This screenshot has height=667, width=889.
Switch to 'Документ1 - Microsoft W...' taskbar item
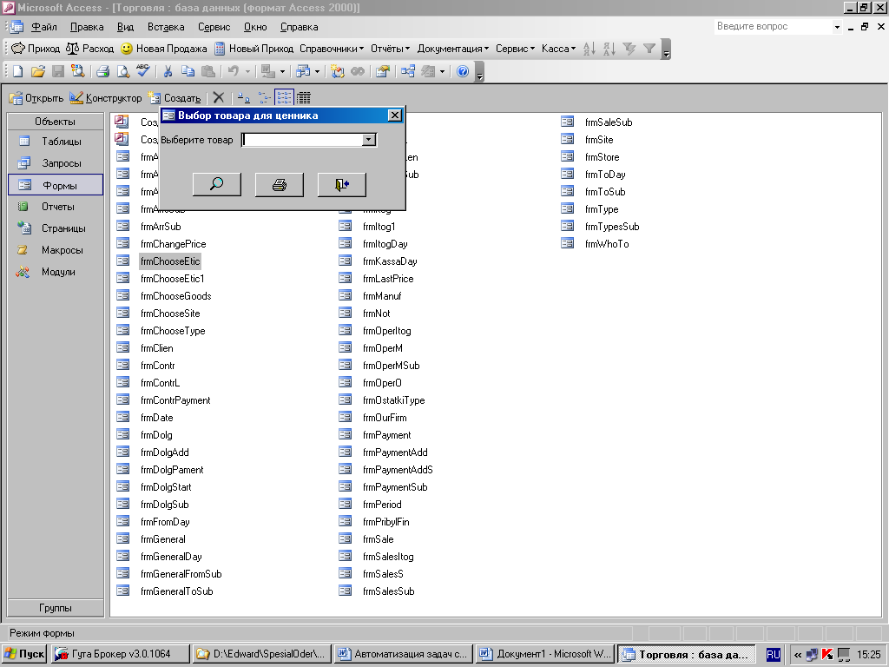pyautogui.click(x=545, y=654)
